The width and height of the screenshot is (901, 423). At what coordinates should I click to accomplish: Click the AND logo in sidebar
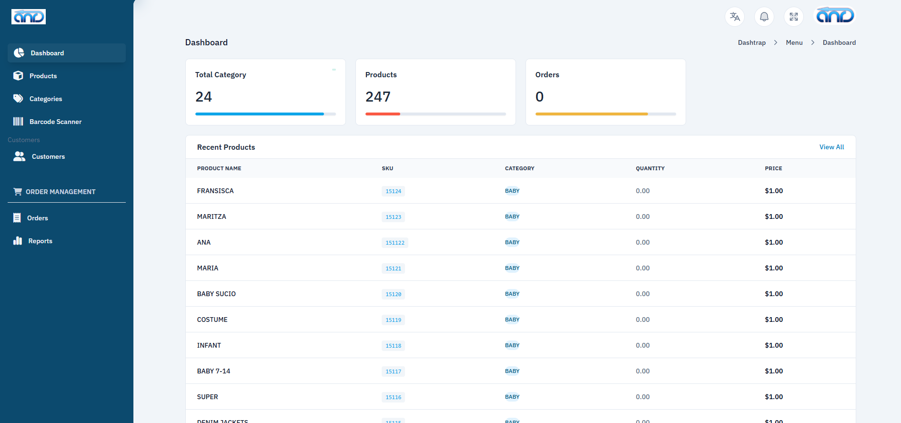pos(29,17)
